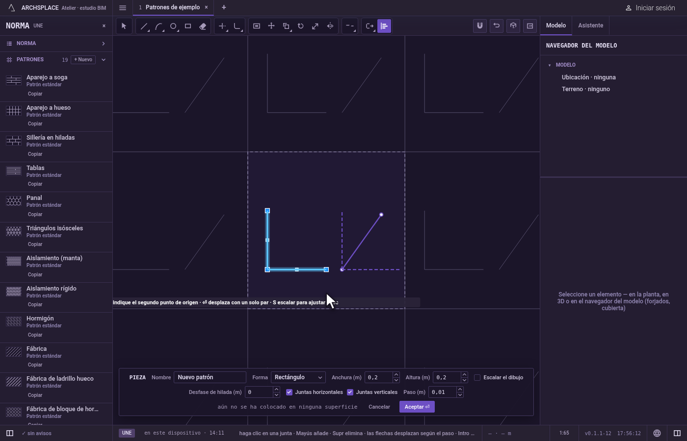Pick the circle drawing tool

(x=173, y=26)
